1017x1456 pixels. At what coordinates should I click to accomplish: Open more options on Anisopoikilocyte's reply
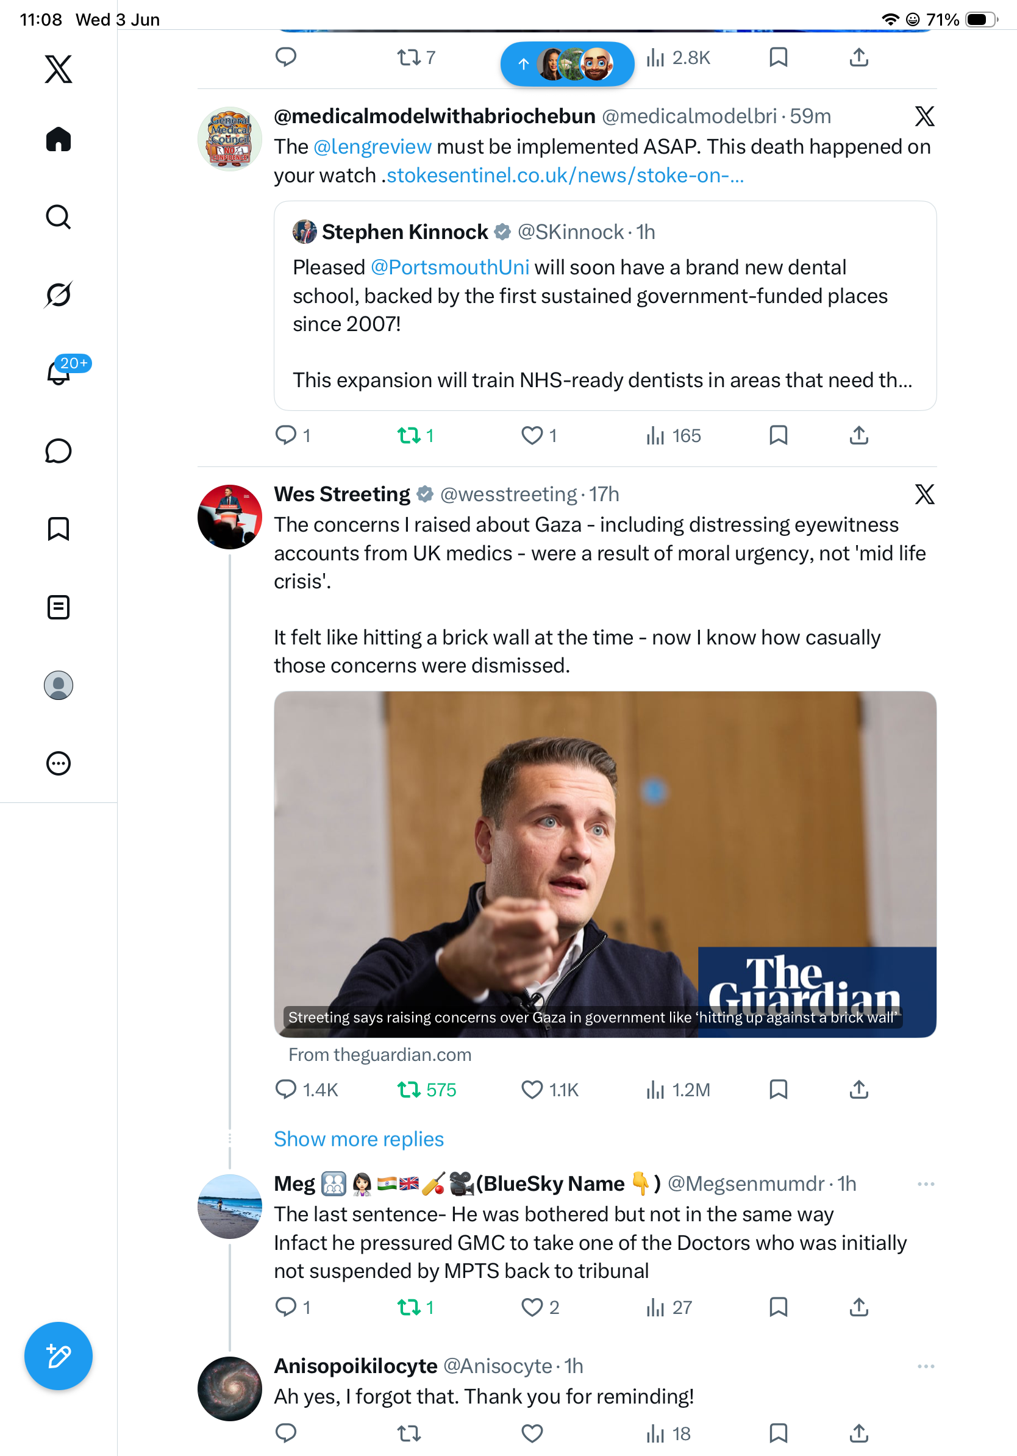tap(926, 1366)
